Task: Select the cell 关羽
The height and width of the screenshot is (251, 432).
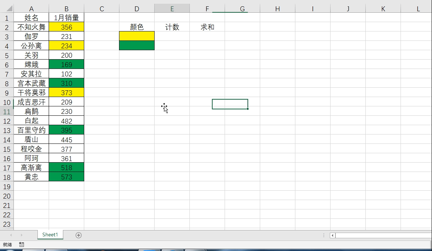Action: [31, 55]
